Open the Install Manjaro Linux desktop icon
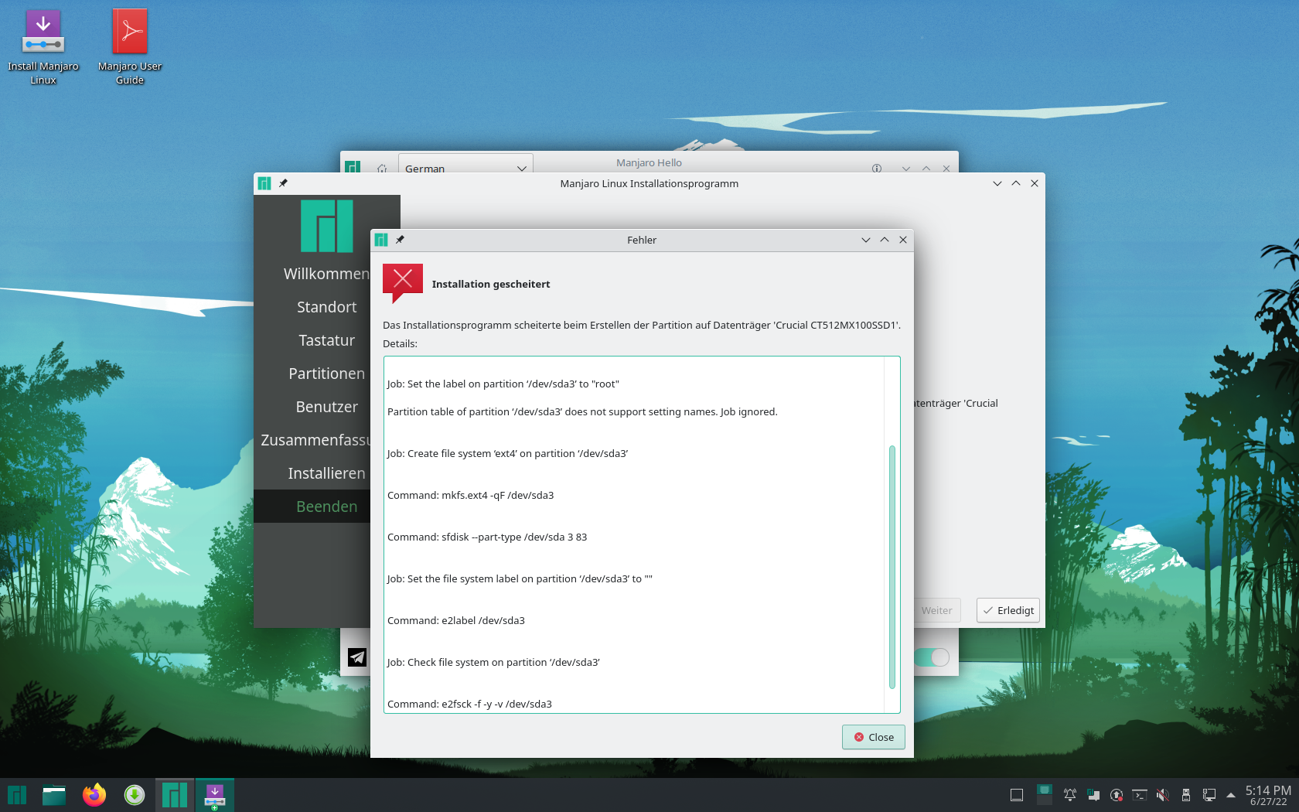Image resolution: width=1299 pixels, height=812 pixels. click(x=43, y=46)
